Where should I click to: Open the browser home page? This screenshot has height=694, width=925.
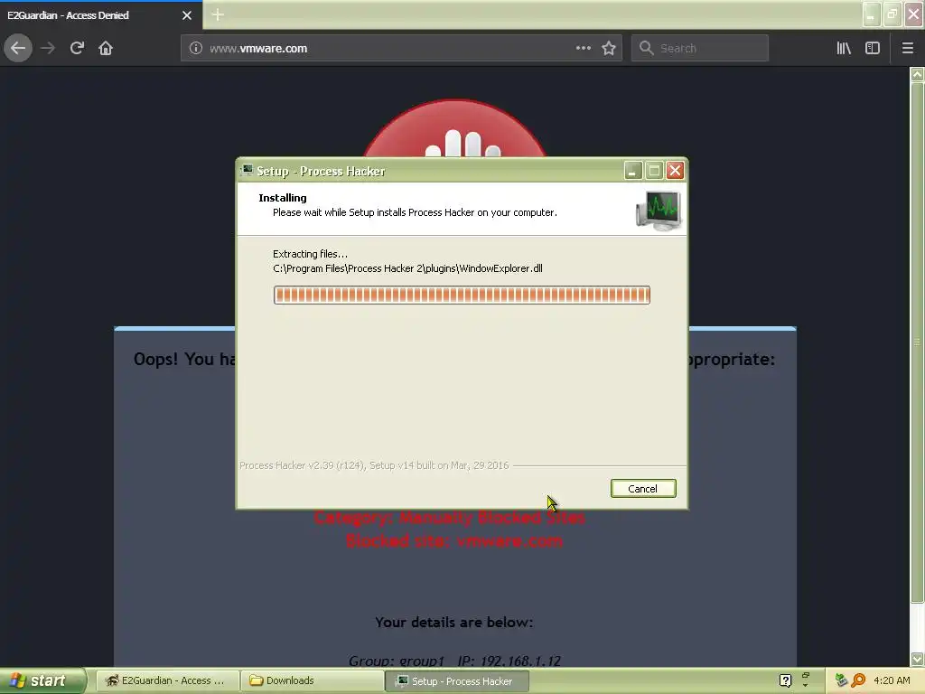coord(106,48)
